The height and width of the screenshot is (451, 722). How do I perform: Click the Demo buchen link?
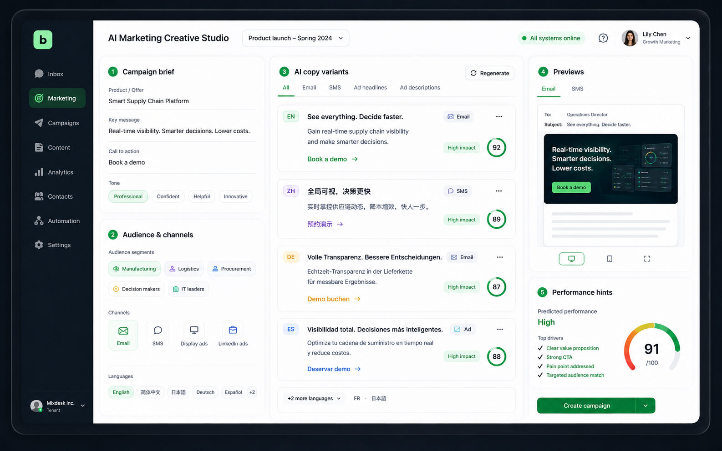pos(334,299)
